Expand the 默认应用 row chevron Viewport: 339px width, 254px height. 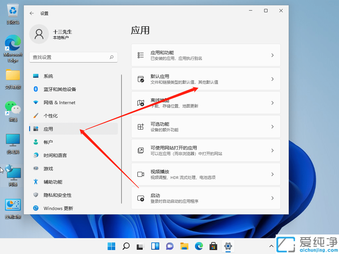pyautogui.click(x=272, y=79)
